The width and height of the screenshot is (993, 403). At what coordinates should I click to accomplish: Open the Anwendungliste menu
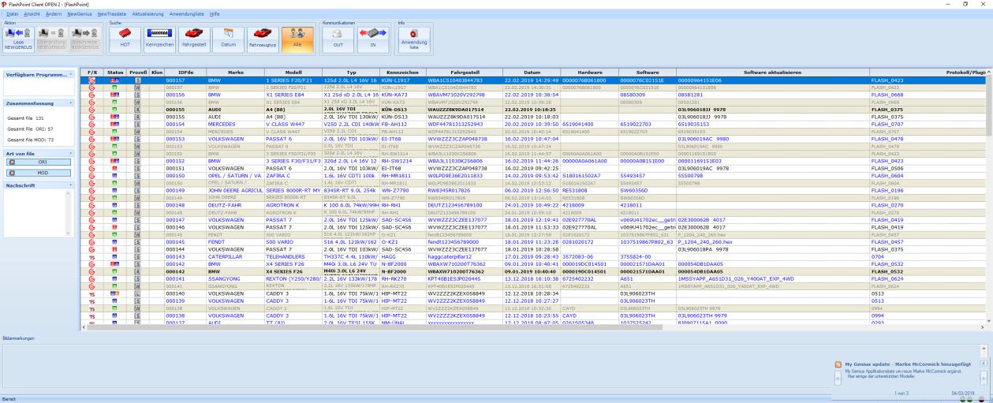187,14
